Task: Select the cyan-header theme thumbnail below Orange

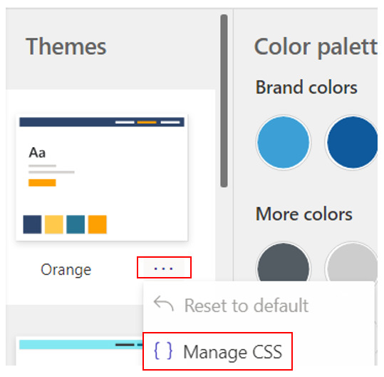Action: tap(80, 351)
